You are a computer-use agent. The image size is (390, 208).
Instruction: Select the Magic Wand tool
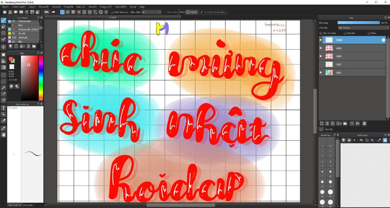(3, 88)
